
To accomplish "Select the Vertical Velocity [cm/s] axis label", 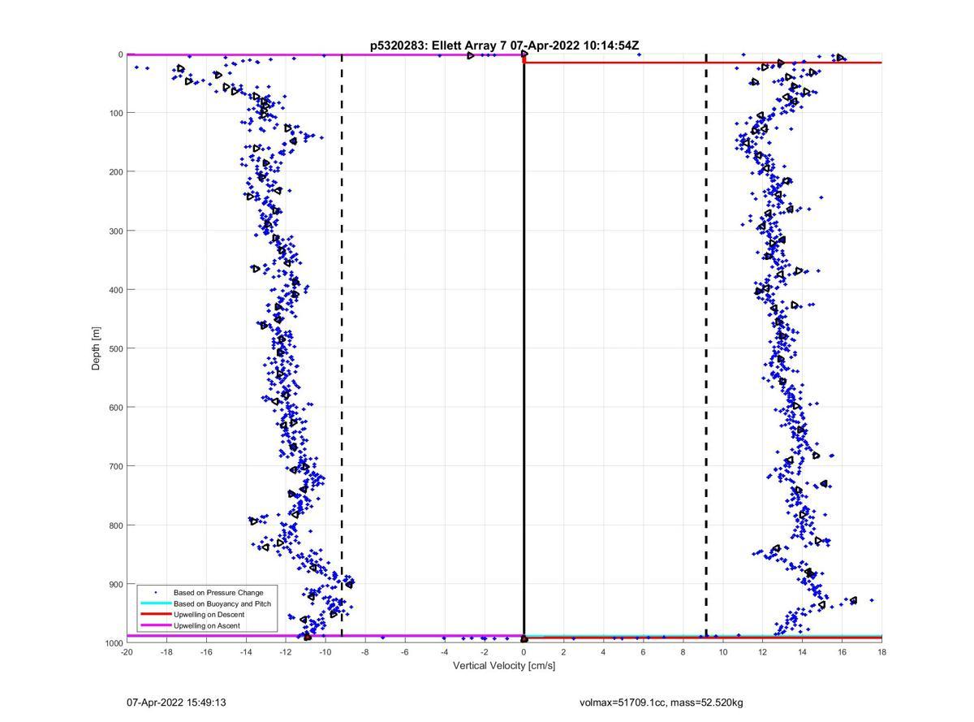I will point(504,666).
